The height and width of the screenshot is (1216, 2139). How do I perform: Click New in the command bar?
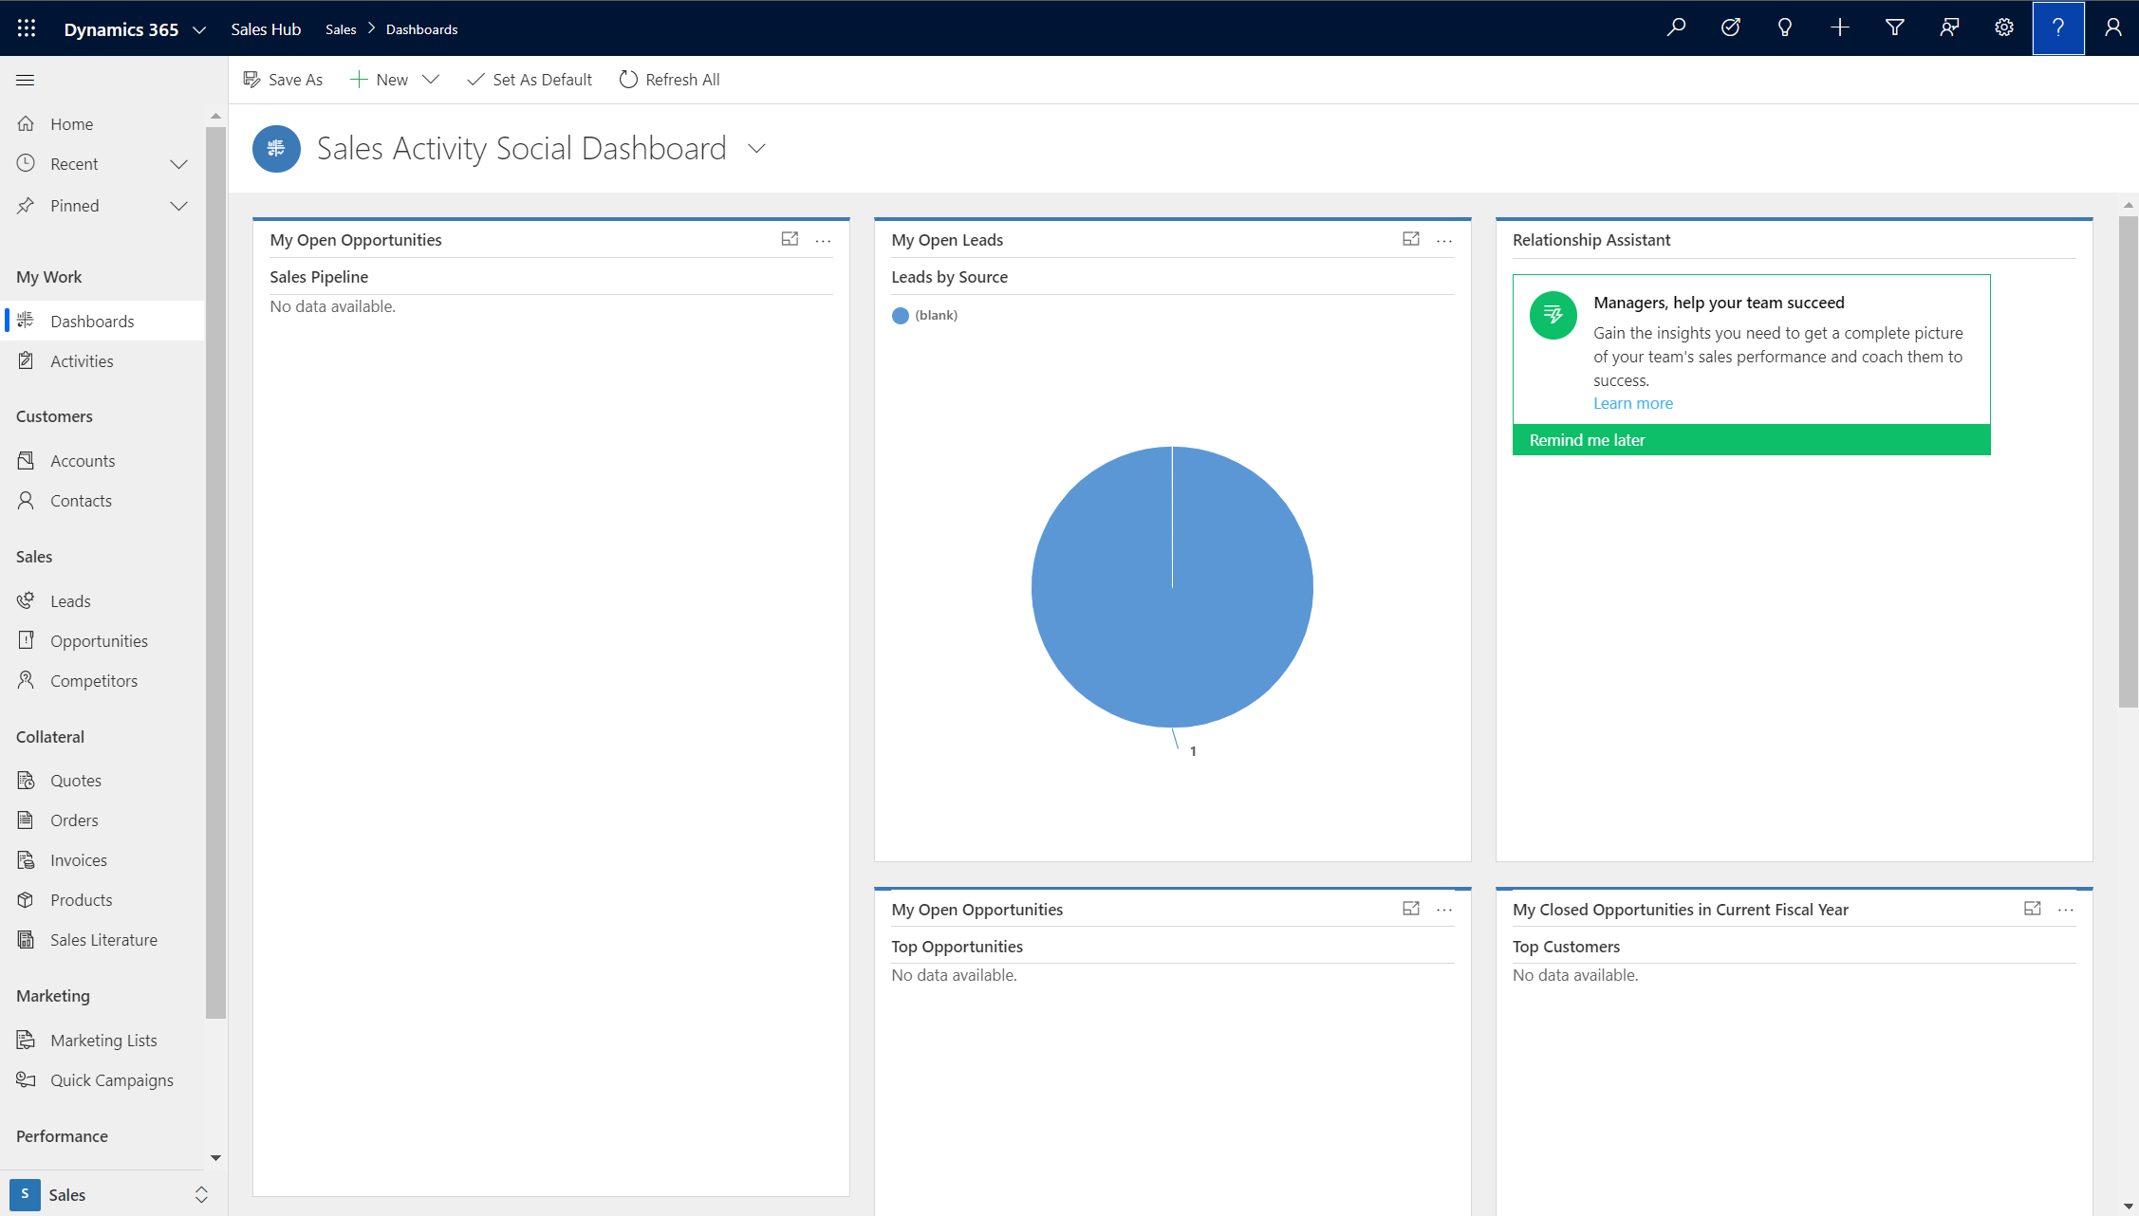pyautogui.click(x=379, y=80)
